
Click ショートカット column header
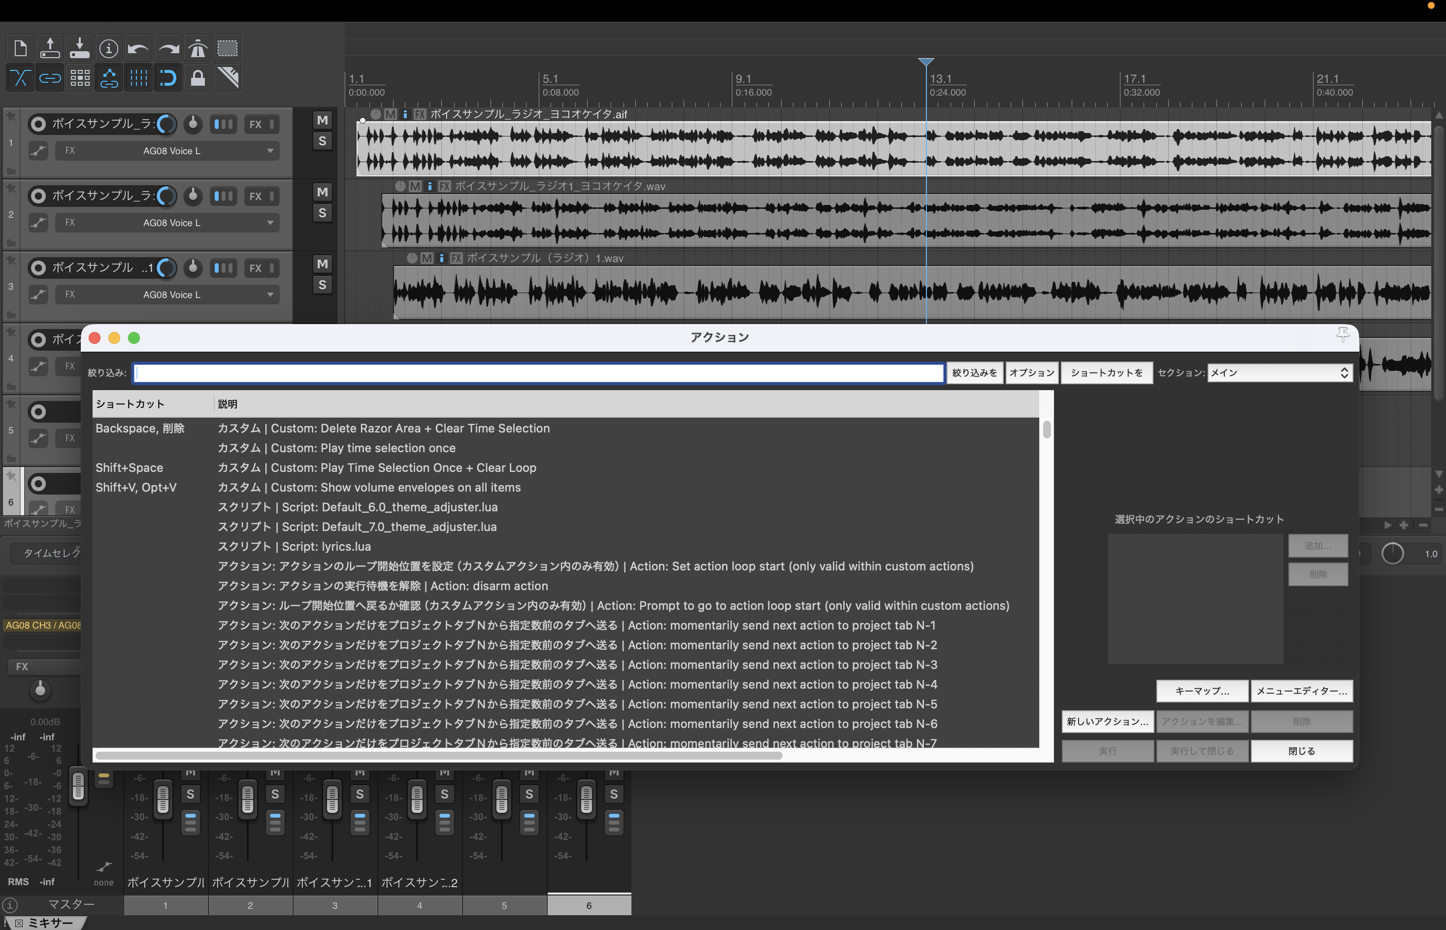(x=153, y=404)
